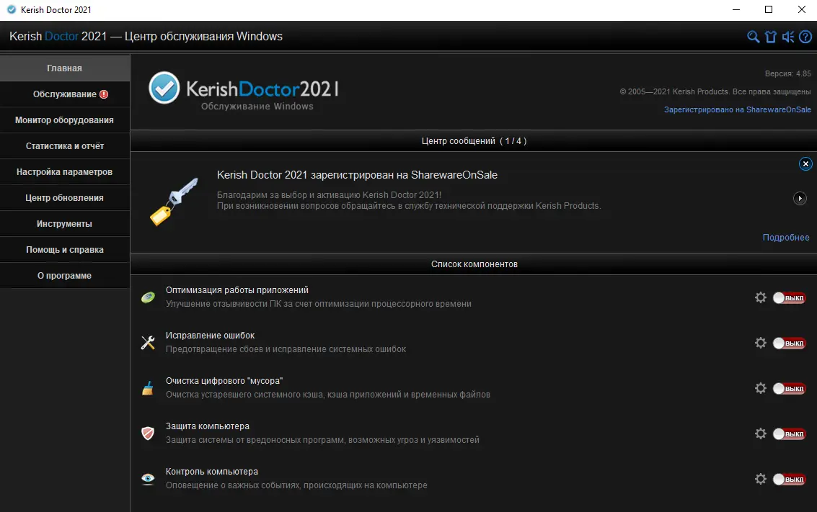
Task: Mute program sounds via the speaker icon
Action: 787,36
